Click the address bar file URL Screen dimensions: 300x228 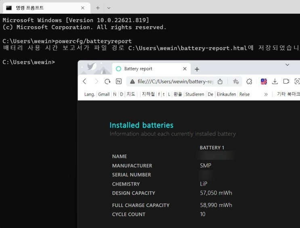click(176, 82)
